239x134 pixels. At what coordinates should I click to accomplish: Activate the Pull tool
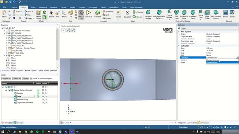pos(58,14)
